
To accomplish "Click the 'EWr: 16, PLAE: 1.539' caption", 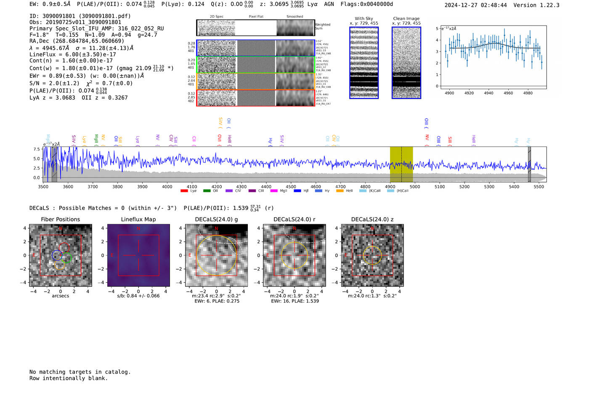I will pos(294,301).
